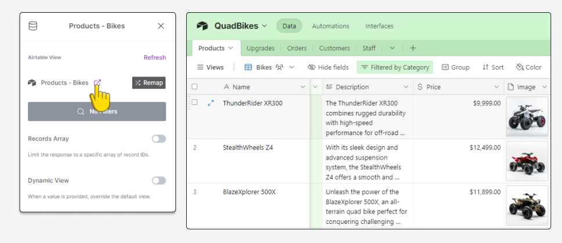Click the Group toolbar button
The image size is (562, 243).
click(x=455, y=67)
